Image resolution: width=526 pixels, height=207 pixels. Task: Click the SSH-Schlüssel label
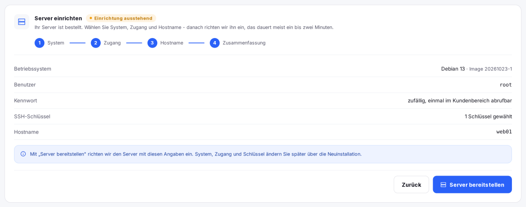[x=32, y=117]
